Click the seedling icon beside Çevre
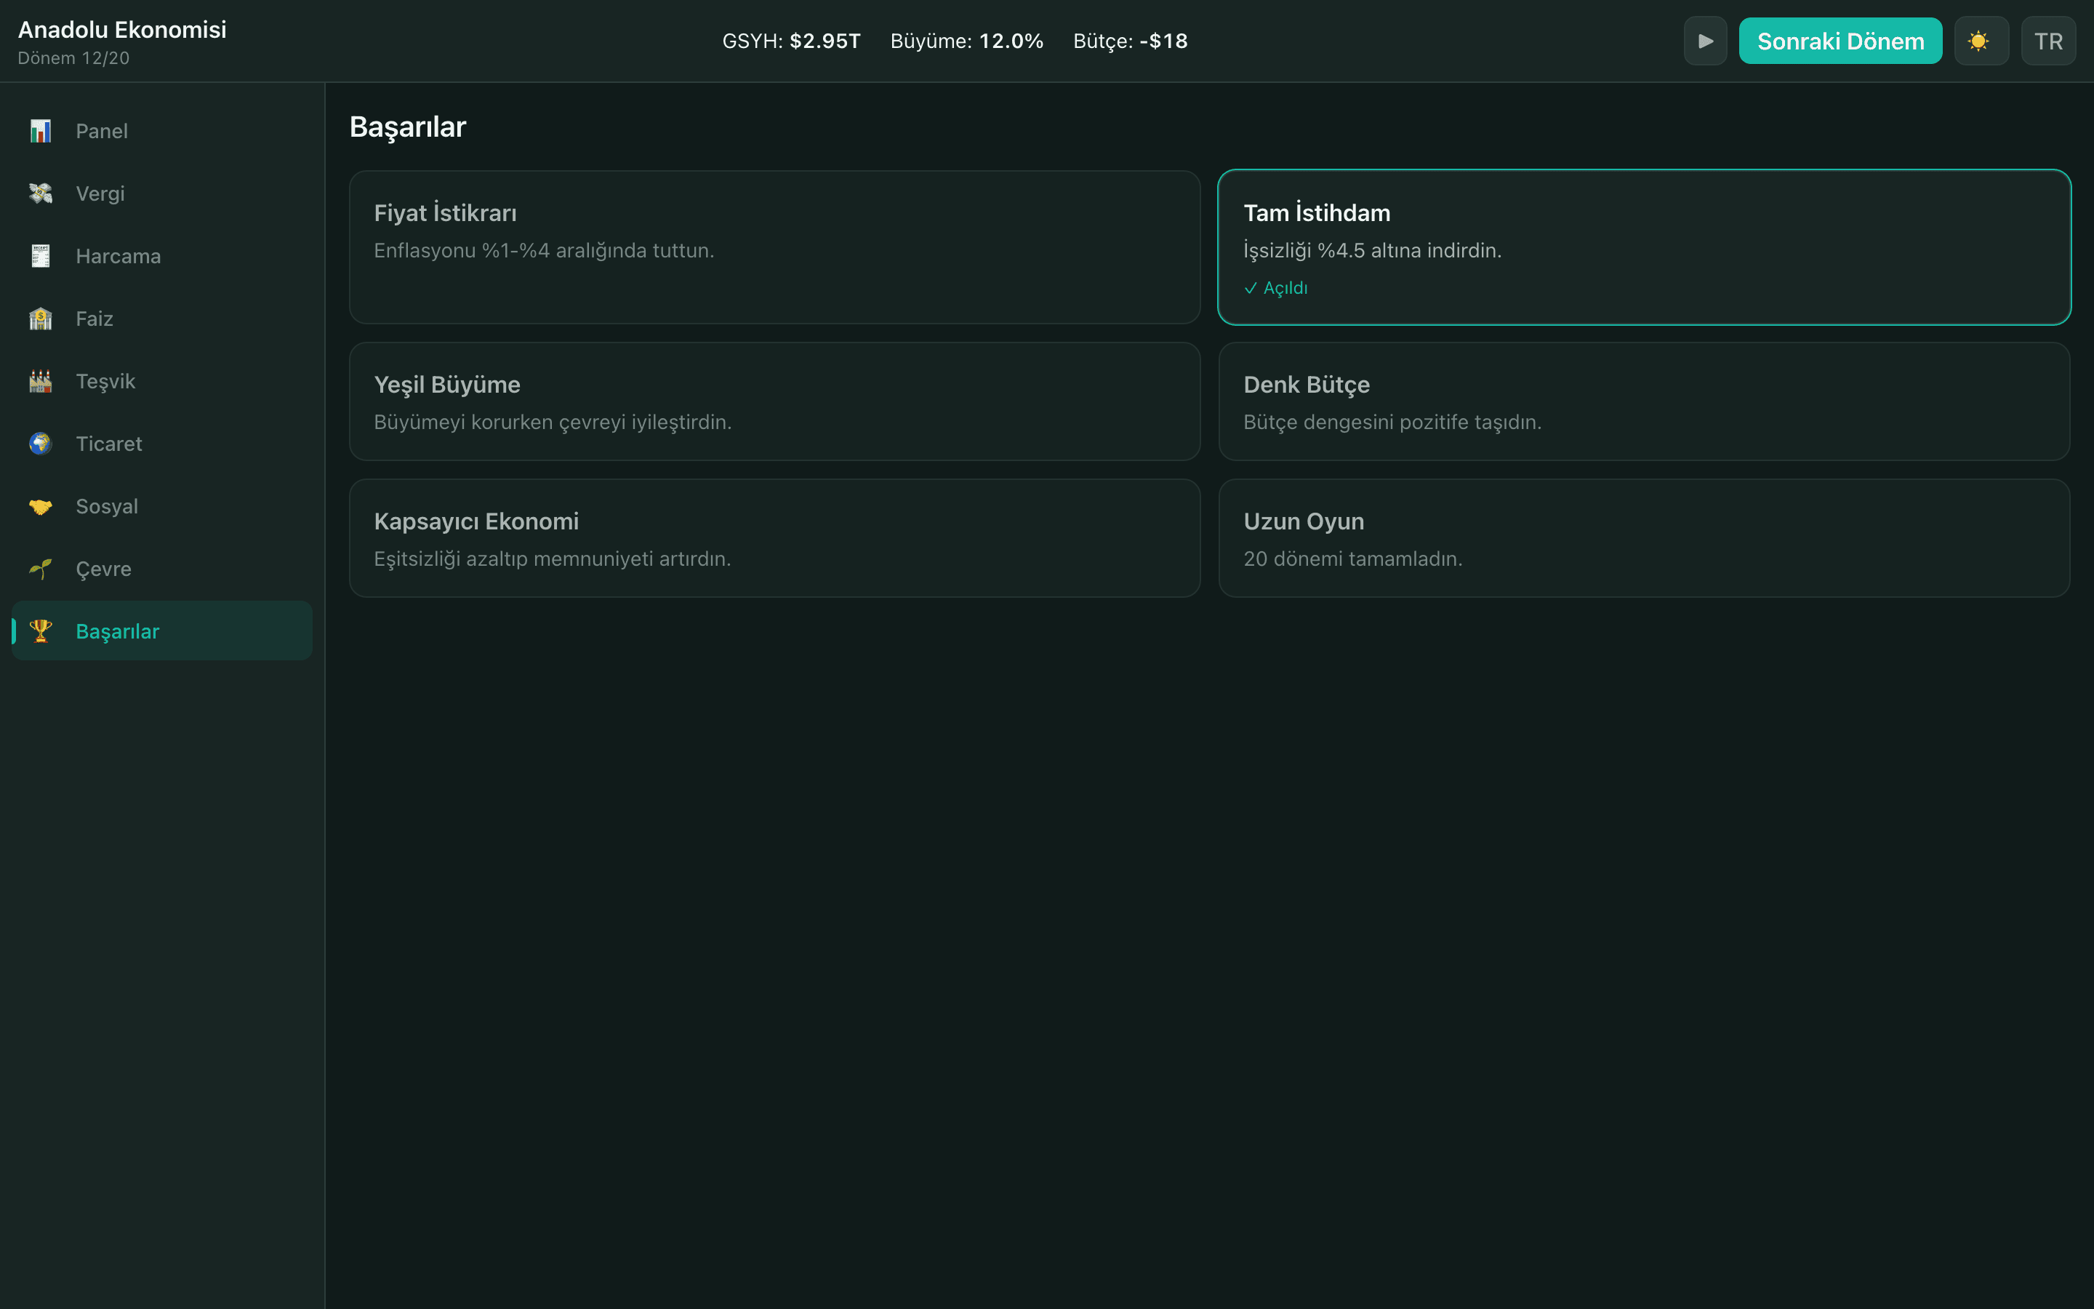Screen dimensions: 2094x1309 tap(41, 569)
